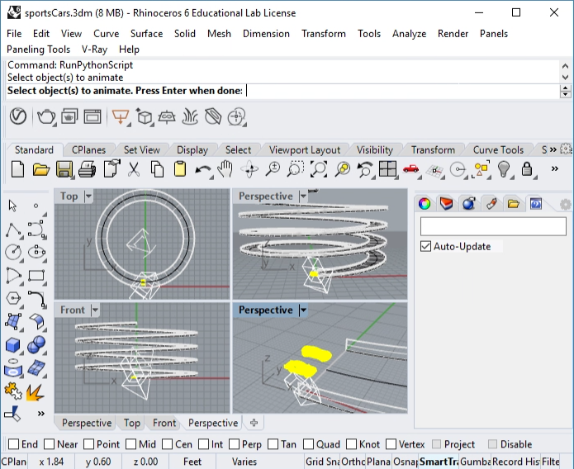Viewport: 574px width, 469px height.
Task: Click the Save floppy disk icon
Action: coord(64,170)
